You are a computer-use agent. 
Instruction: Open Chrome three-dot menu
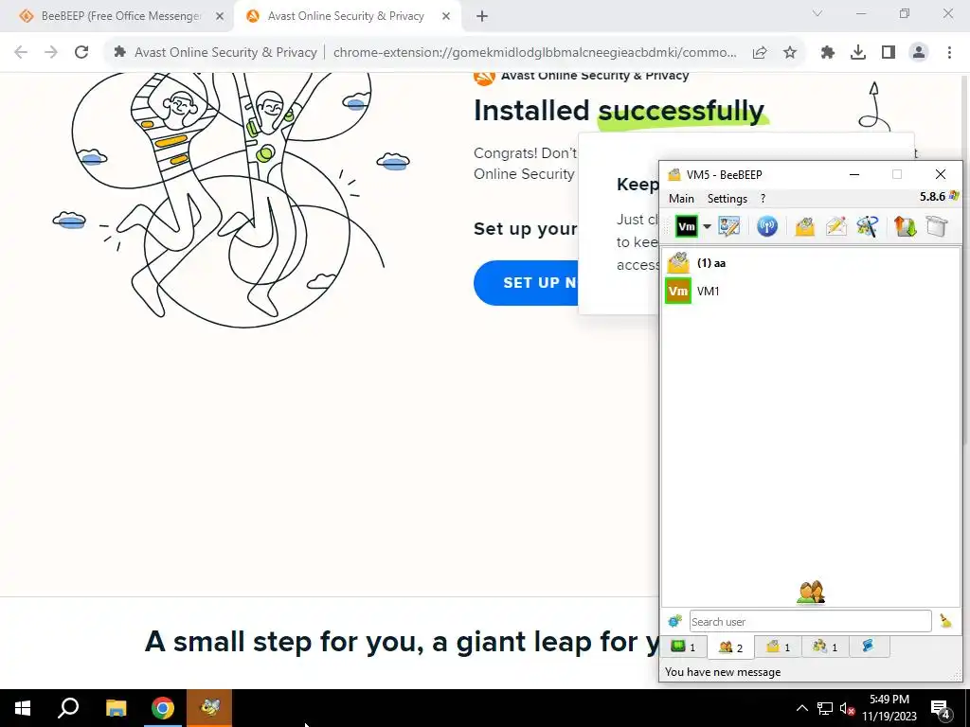coord(949,53)
